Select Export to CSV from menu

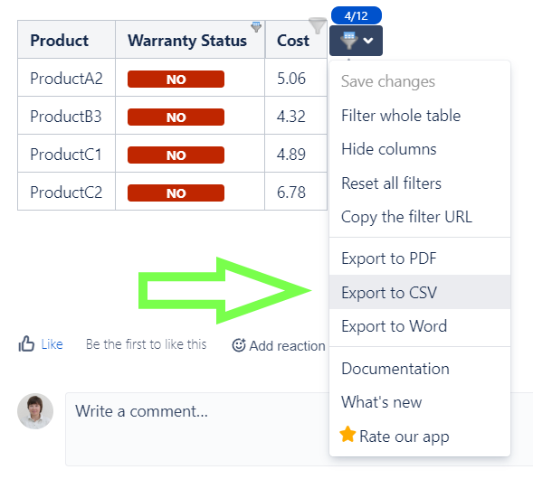point(420,292)
